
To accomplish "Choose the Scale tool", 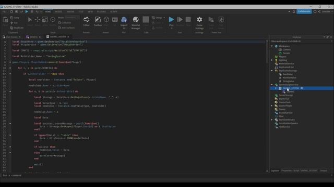I will pos(45,20).
